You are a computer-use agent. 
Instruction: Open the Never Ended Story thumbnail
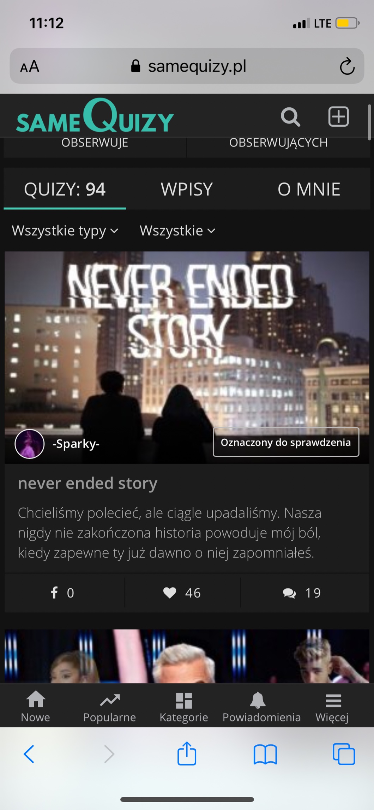187,357
